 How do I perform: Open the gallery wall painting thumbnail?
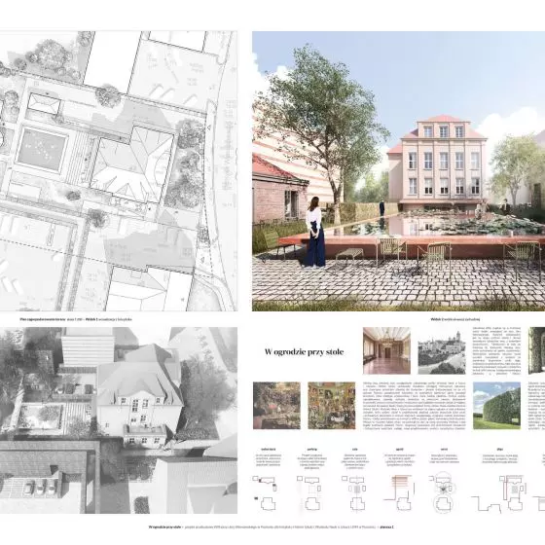[x=332, y=406]
